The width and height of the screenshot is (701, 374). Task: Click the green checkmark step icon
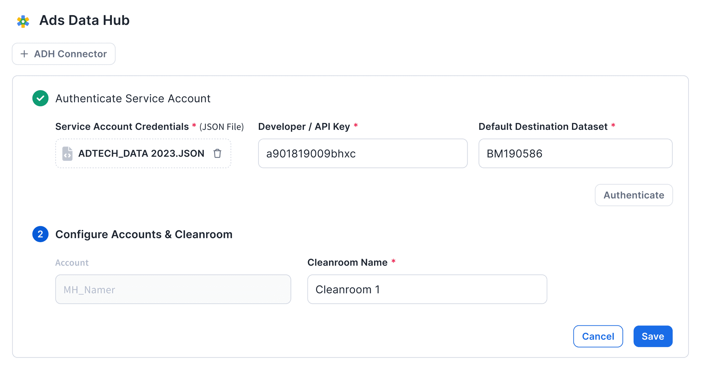pos(40,98)
